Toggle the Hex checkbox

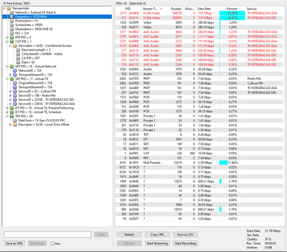(52, 243)
